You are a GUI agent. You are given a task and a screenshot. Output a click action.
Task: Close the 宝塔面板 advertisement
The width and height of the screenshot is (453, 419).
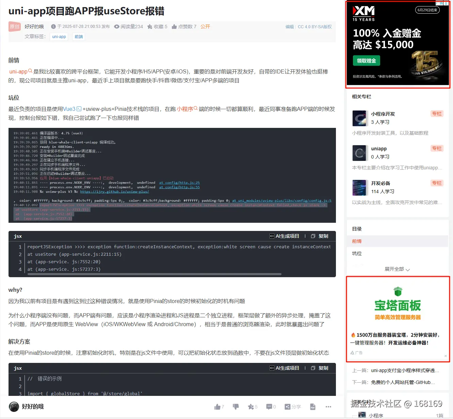tap(446, 355)
